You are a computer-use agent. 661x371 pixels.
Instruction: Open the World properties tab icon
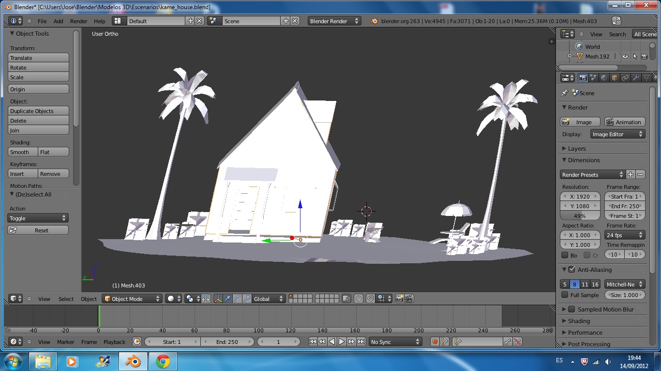pyautogui.click(x=604, y=78)
